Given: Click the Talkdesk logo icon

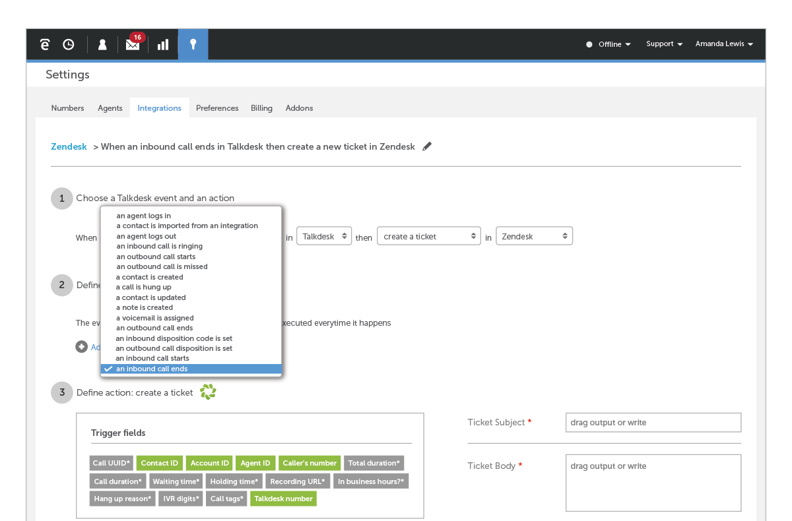Looking at the screenshot, I should pyautogui.click(x=44, y=44).
